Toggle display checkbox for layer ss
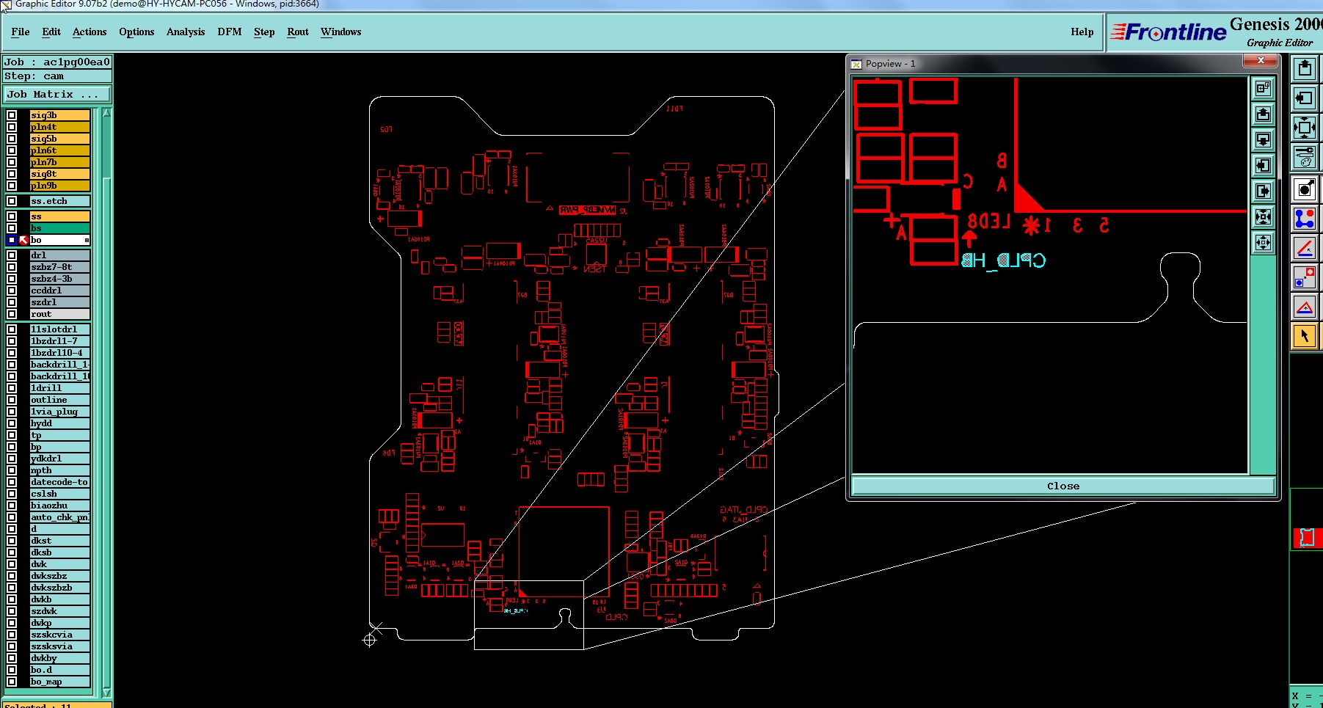Screen dimensions: 1323x708 pos(12,216)
